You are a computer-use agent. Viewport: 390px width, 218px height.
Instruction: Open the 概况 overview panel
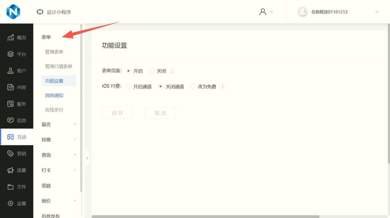coord(17,37)
